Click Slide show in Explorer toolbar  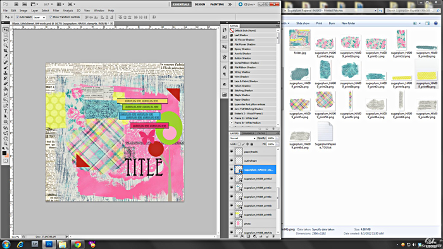coord(303,23)
